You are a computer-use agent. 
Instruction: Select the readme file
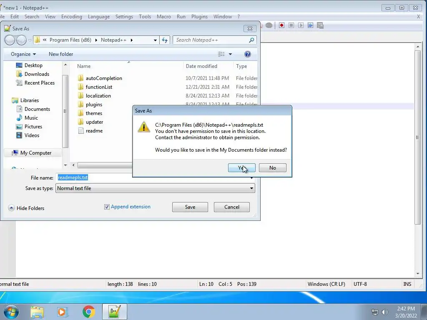[x=94, y=130]
